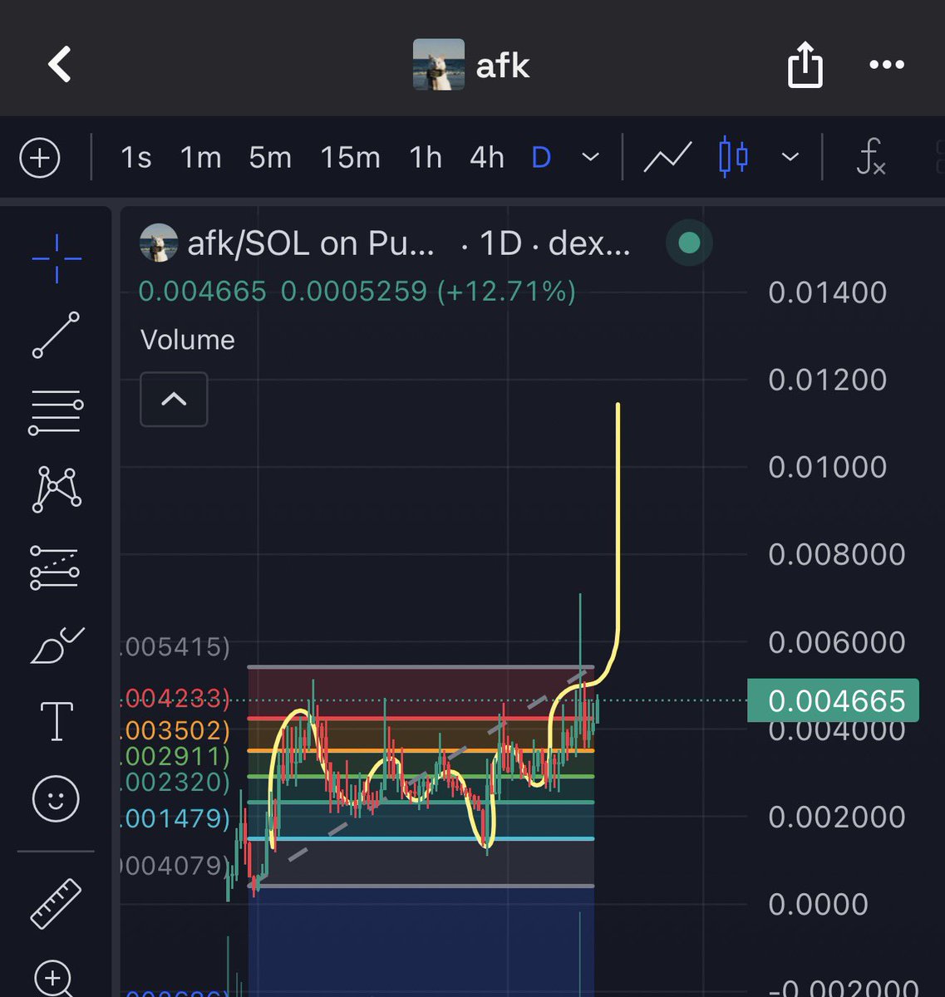The height and width of the screenshot is (997, 945).
Task: Select the zoom in magnifier tool
Action: point(54,978)
